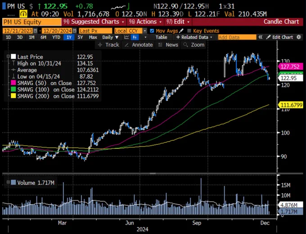Click the Add Data input field
Screen dimensions: 306x234
(237, 37)
